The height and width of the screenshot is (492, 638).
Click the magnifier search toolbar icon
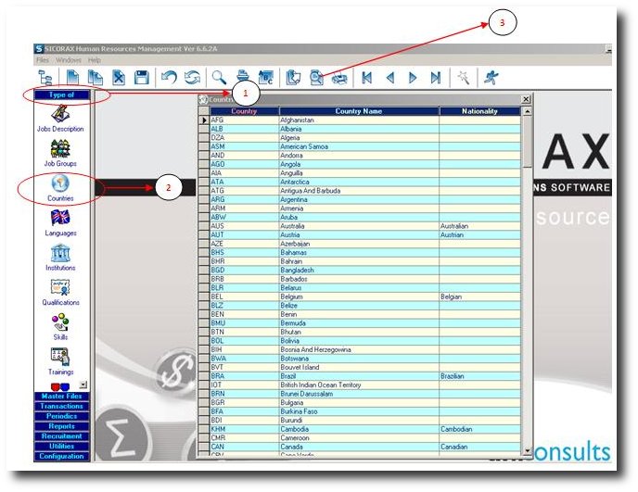click(219, 79)
